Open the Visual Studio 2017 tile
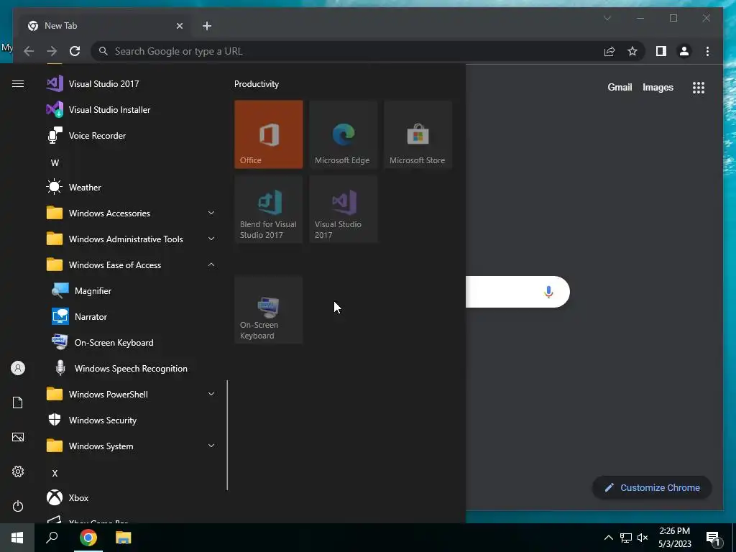Viewport: 736px width, 552px height. click(343, 209)
